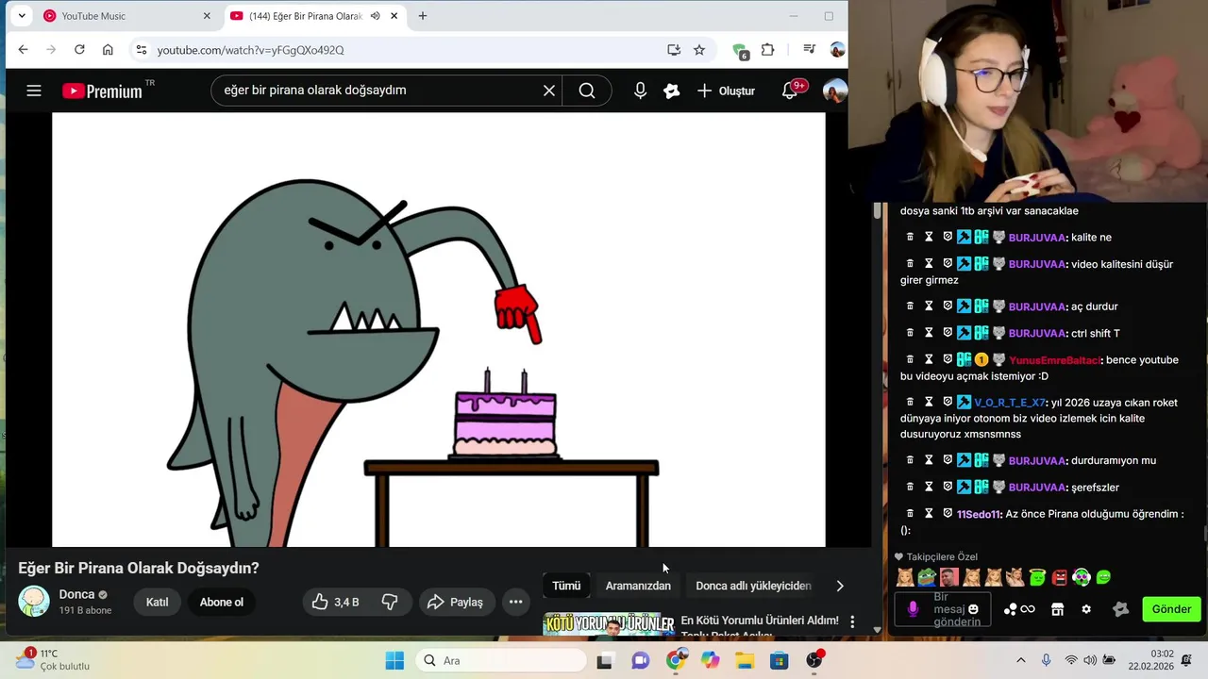Open Donca channel avatar
This screenshot has height=679, width=1208.
point(34,602)
